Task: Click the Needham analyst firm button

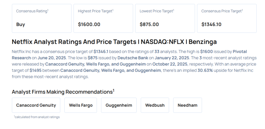Action: click(x=187, y=105)
